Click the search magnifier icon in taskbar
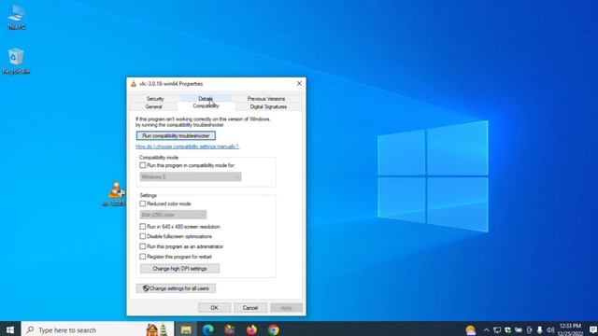This screenshot has height=336, width=598. click(30, 329)
